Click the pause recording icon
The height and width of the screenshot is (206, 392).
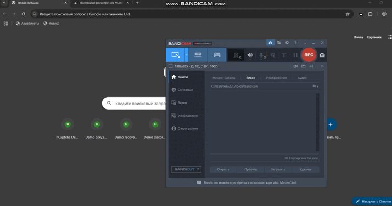tap(295, 55)
